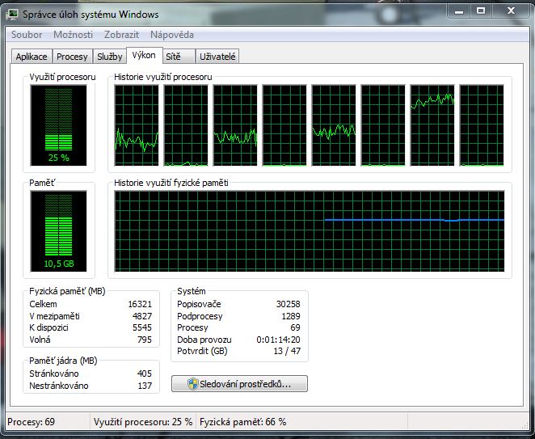The height and width of the screenshot is (439, 535).
Task: Click the Doba provozu value 0:01:14:20
Action: click(279, 340)
